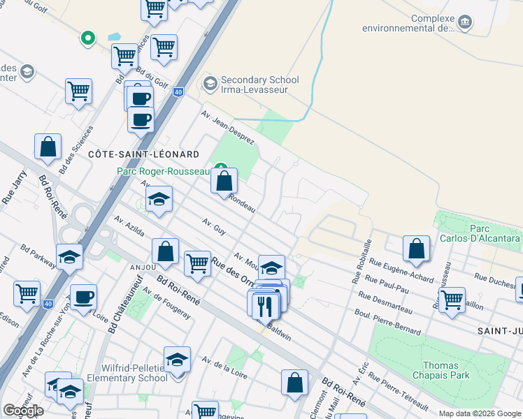Click the graduation cap marker near Av. Mousseau
This screenshot has width=523, height=419.
click(x=271, y=268)
